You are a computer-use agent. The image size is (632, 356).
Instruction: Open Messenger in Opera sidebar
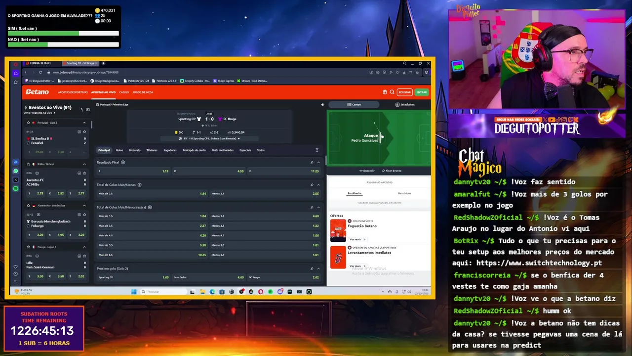[x=16, y=162]
